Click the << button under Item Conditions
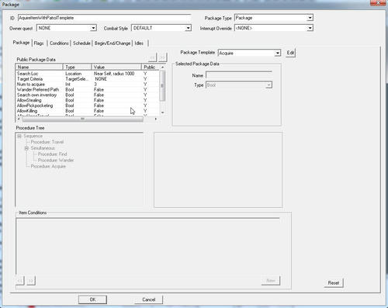This screenshot has height=308, width=388. [20, 281]
